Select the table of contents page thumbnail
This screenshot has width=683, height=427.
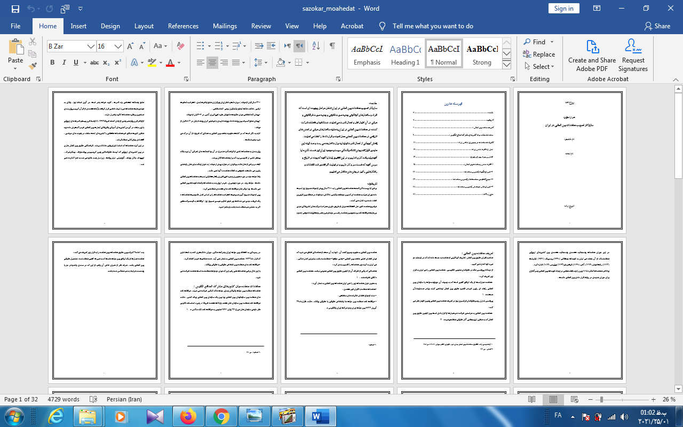(454, 160)
